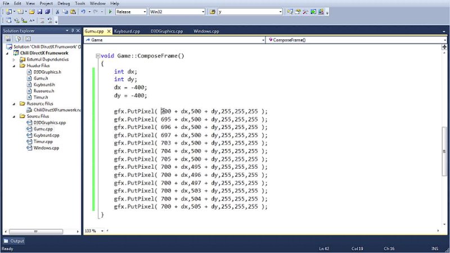Viewport: 450px width, 253px height.
Task: Click the editor vertical scrollbar thumb
Action: point(444,151)
